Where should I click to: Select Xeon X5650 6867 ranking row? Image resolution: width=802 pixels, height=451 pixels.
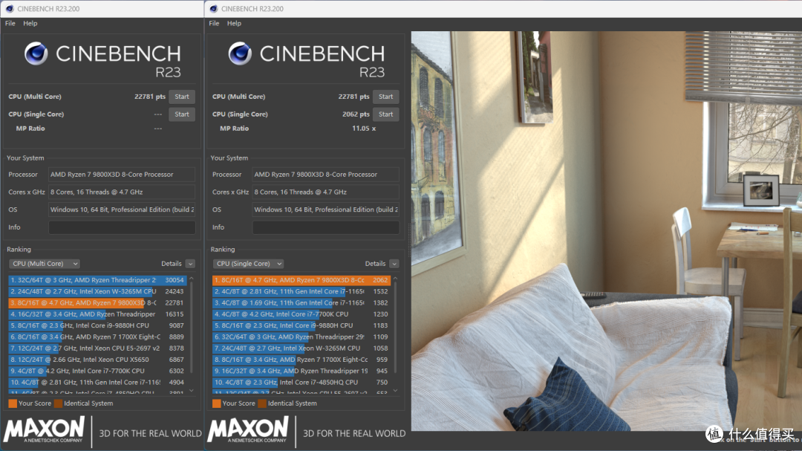(x=97, y=360)
